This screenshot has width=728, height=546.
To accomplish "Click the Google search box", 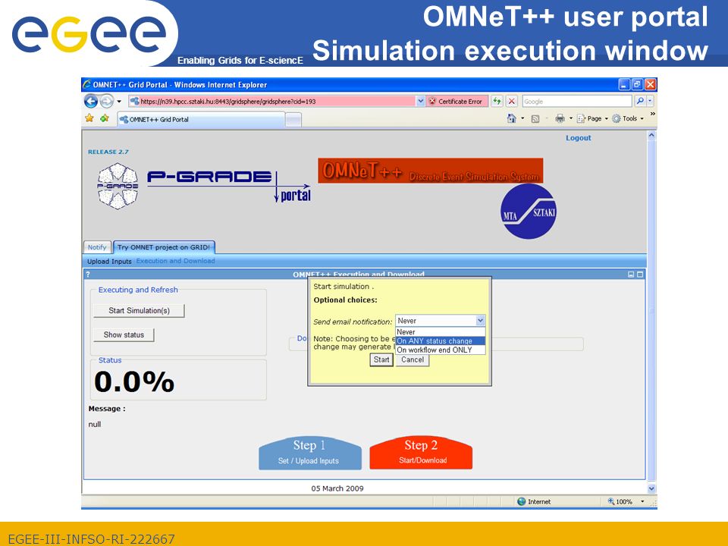I will click(576, 101).
